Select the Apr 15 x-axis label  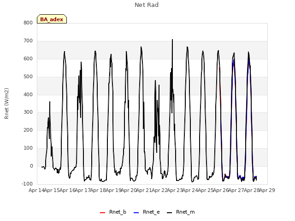click(x=52, y=190)
